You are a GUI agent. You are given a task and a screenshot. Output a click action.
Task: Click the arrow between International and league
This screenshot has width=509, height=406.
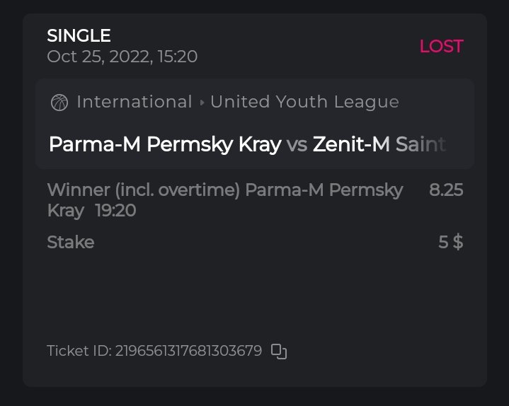coord(202,103)
